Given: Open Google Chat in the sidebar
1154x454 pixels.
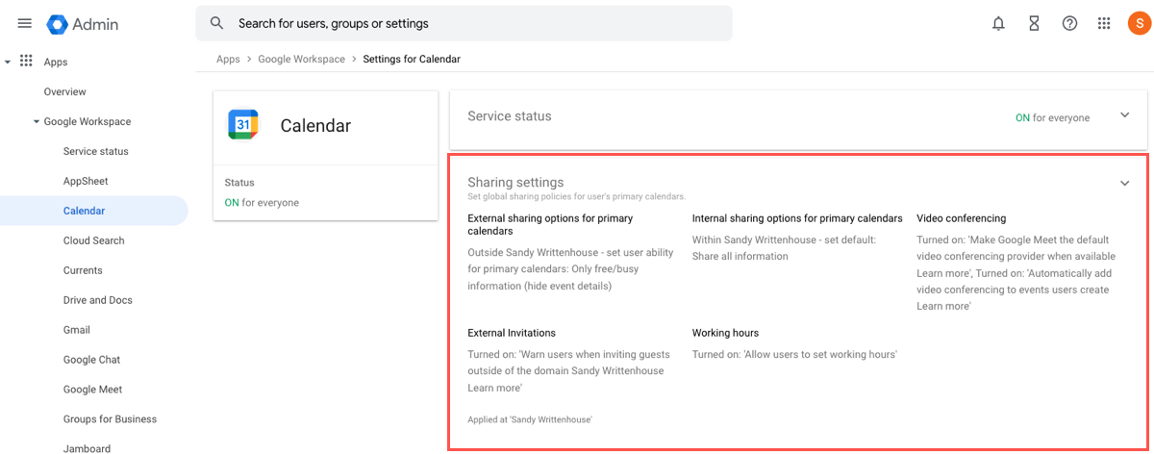Looking at the screenshot, I should tap(92, 360).
